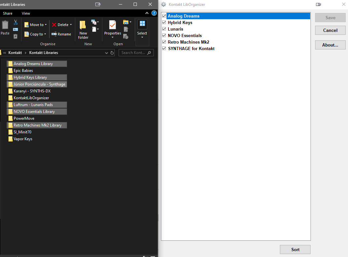Viewport: 348px width, 257px height.
Task: Toggle the Lunaris checkbox
Action: click(164, 29)
